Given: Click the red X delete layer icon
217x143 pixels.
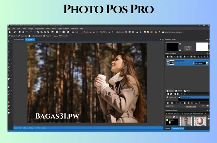Looking at the screenshot, I should pos(174,57).
